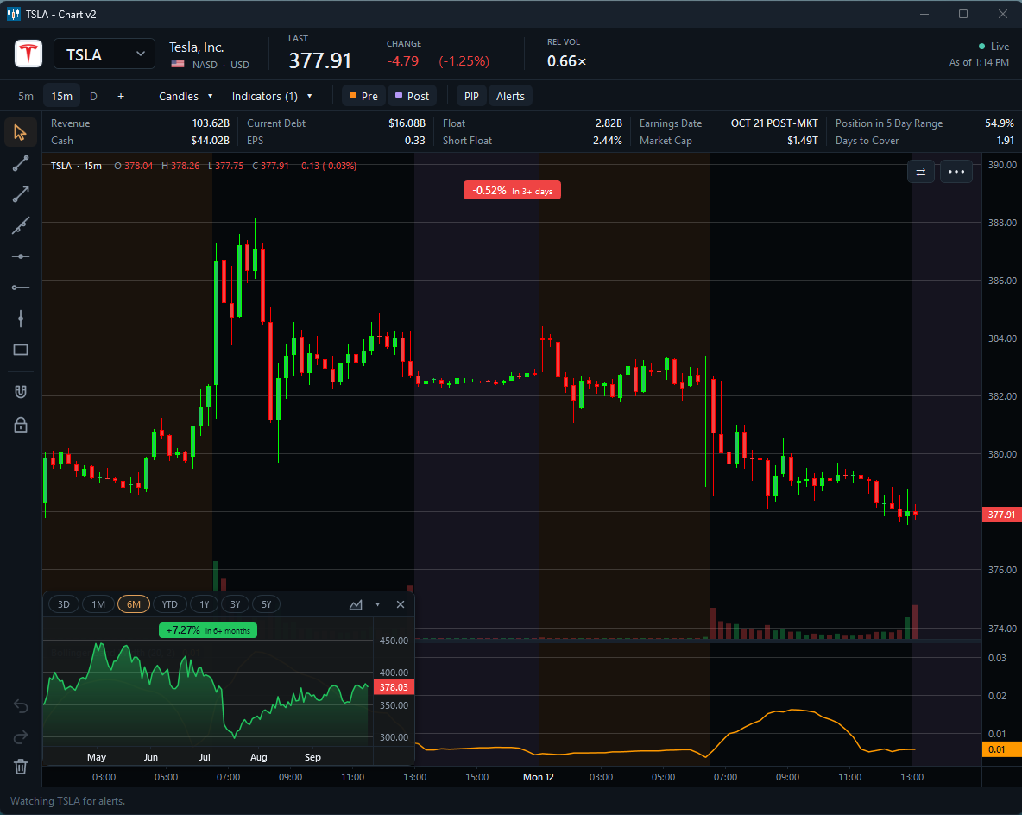Open the Alerts button
The height and width of the screenshot is (815, 1022).
[x=510, y=96]
